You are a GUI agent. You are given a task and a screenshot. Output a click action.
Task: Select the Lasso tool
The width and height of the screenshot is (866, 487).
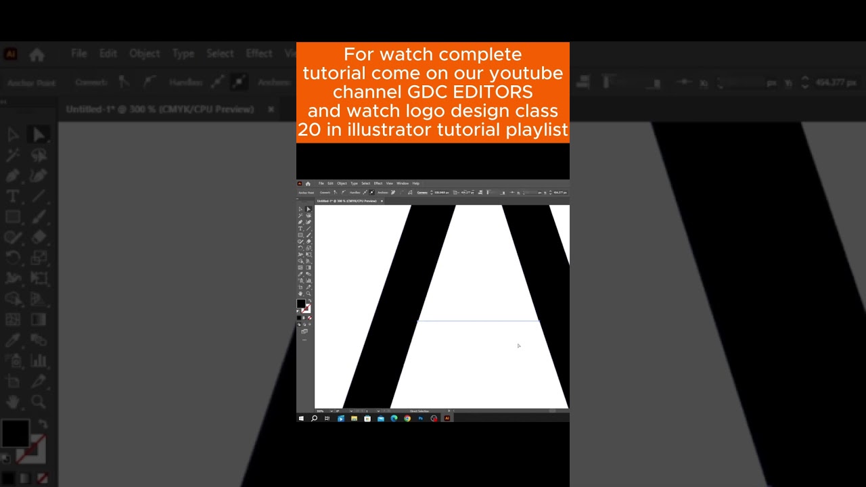(x=309, y=216)
